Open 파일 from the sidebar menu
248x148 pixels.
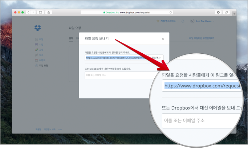41,39
